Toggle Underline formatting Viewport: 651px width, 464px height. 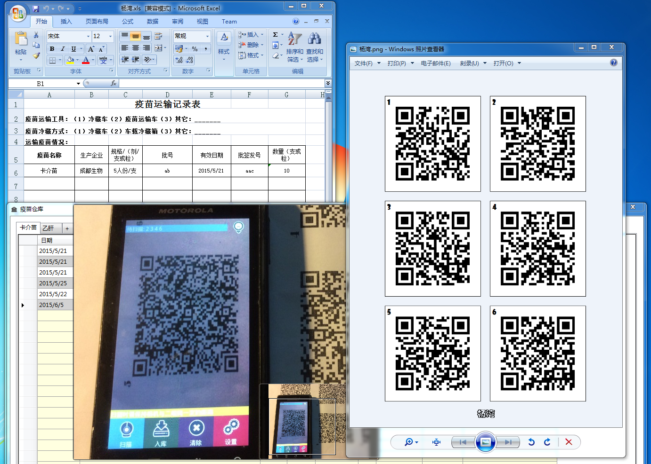(x=73, y=49)
